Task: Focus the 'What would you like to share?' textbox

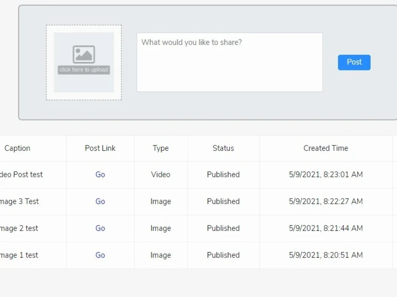Action: coord(229,62)
